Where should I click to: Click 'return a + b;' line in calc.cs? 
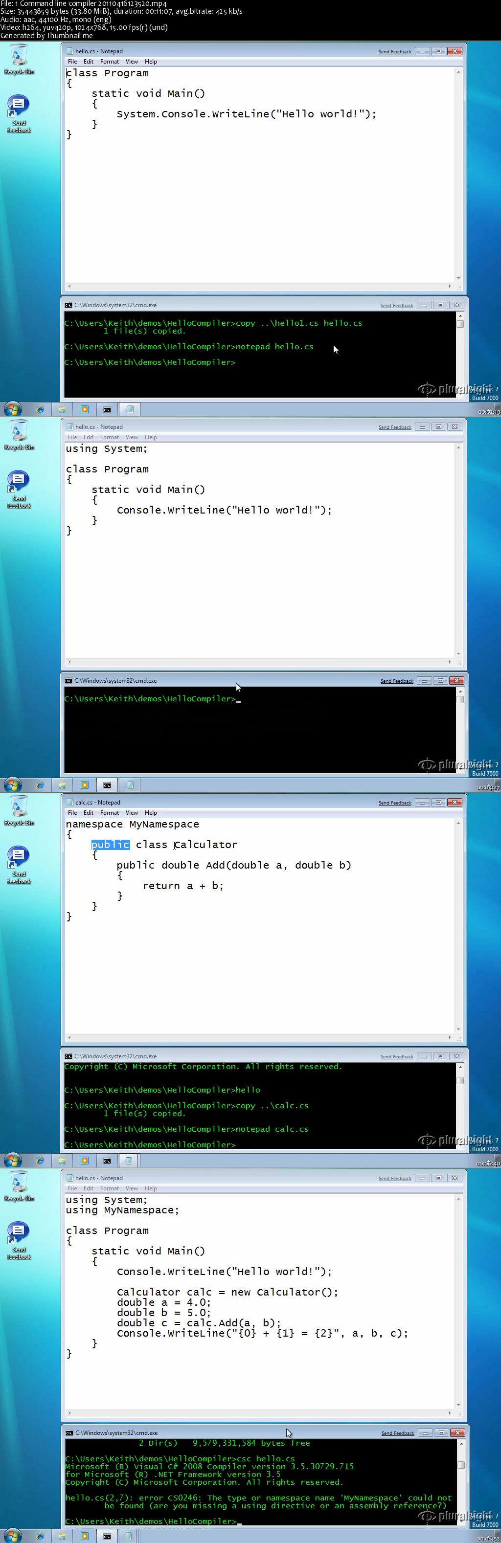coord(183,886)
